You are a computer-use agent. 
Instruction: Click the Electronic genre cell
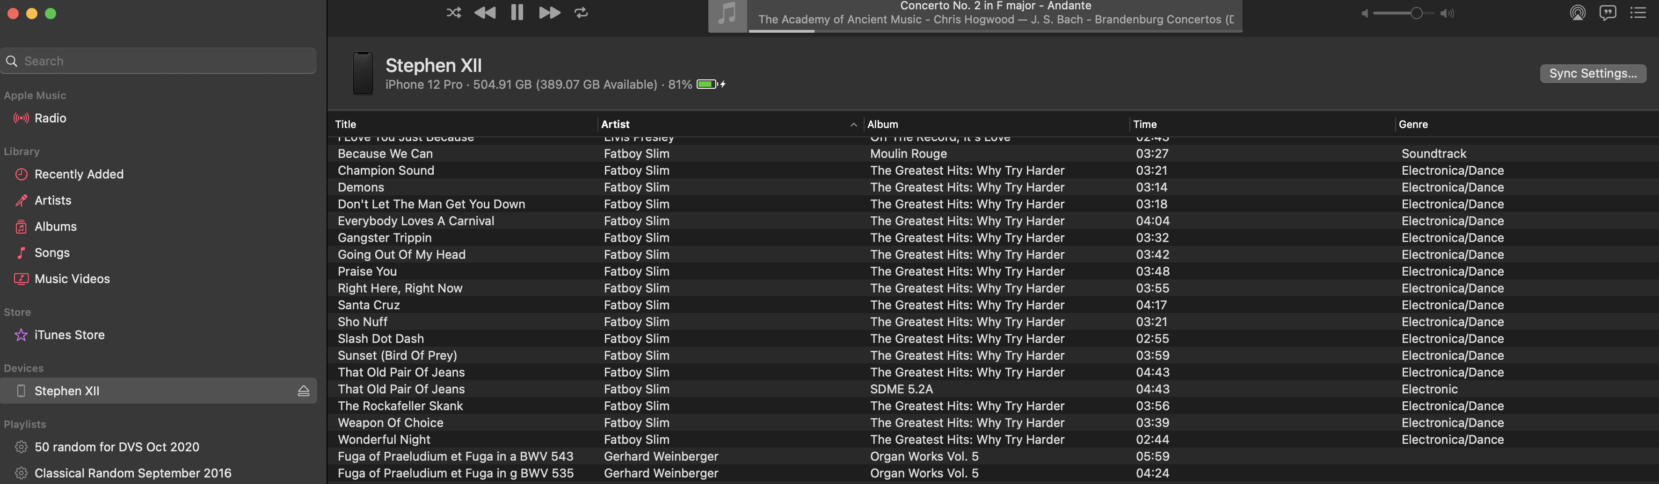click(1429, 389)
